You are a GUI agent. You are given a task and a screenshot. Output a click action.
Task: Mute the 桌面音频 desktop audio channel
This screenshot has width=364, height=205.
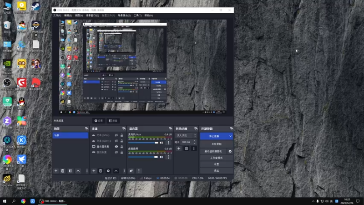tap(162, 157)
